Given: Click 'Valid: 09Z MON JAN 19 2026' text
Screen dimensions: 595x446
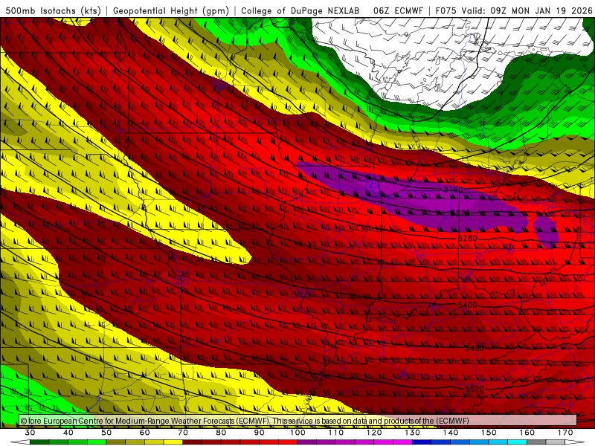Looking at the screenshot, I should [x=527, y=10].
